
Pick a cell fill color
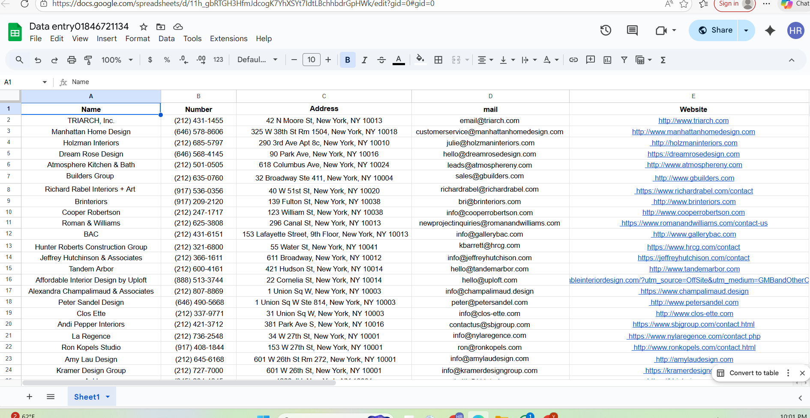420,60
